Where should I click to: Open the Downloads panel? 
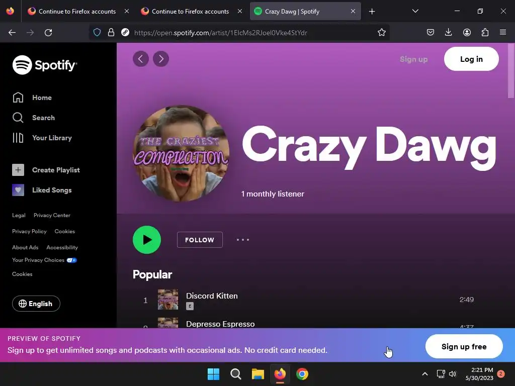tap(448, 33)
